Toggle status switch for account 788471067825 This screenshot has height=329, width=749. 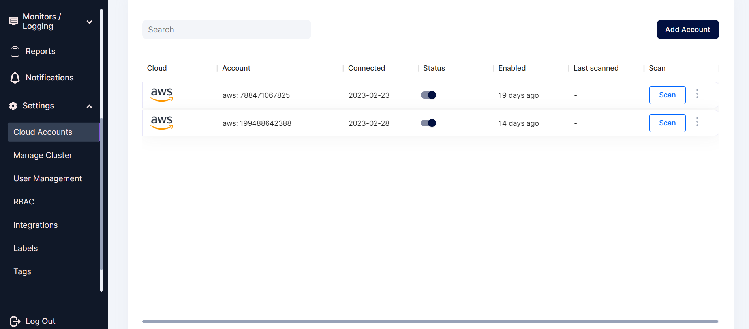428,95
